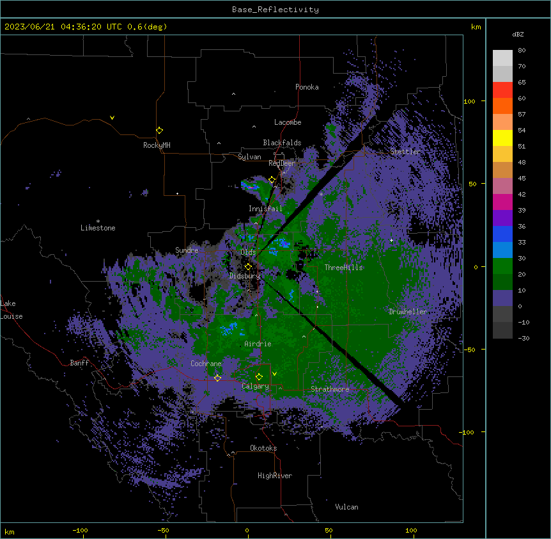Click the 100 tick on right vertical axis
The image size is (551, 539).
click(469, 101)
